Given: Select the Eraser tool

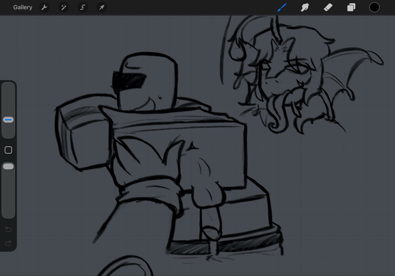Looking at the screenshot, I should [328, 7].
